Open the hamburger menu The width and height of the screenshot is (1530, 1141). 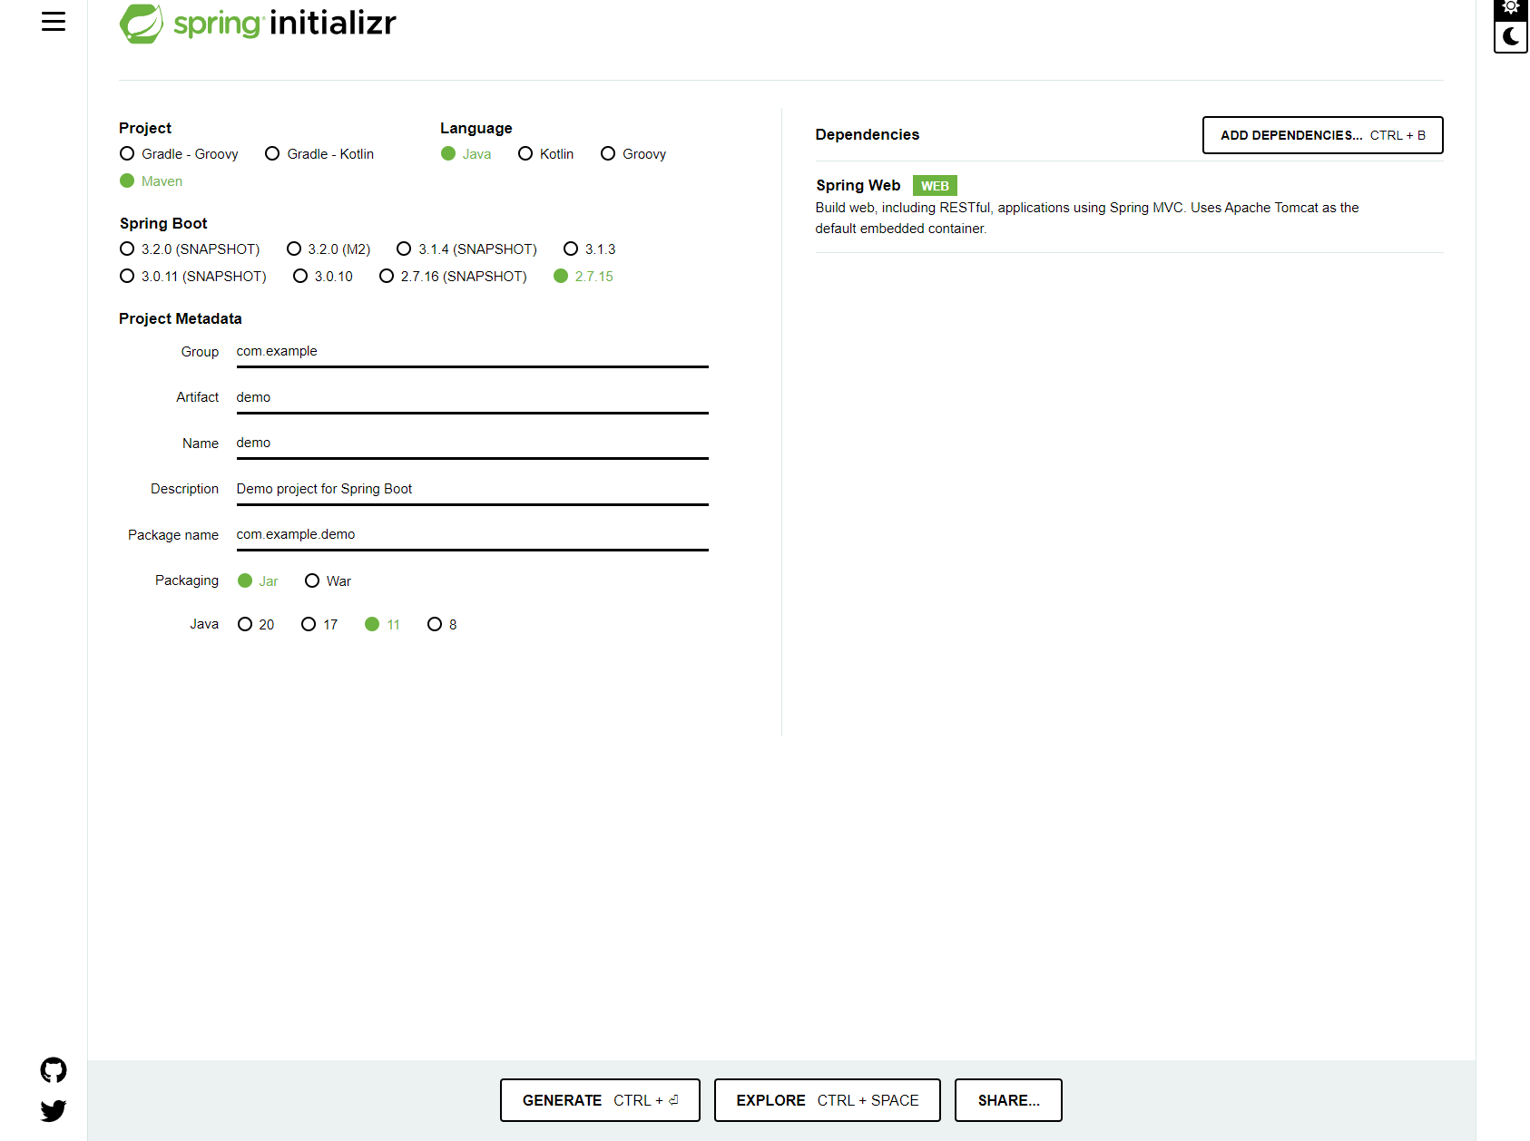(x=54, y=22)
